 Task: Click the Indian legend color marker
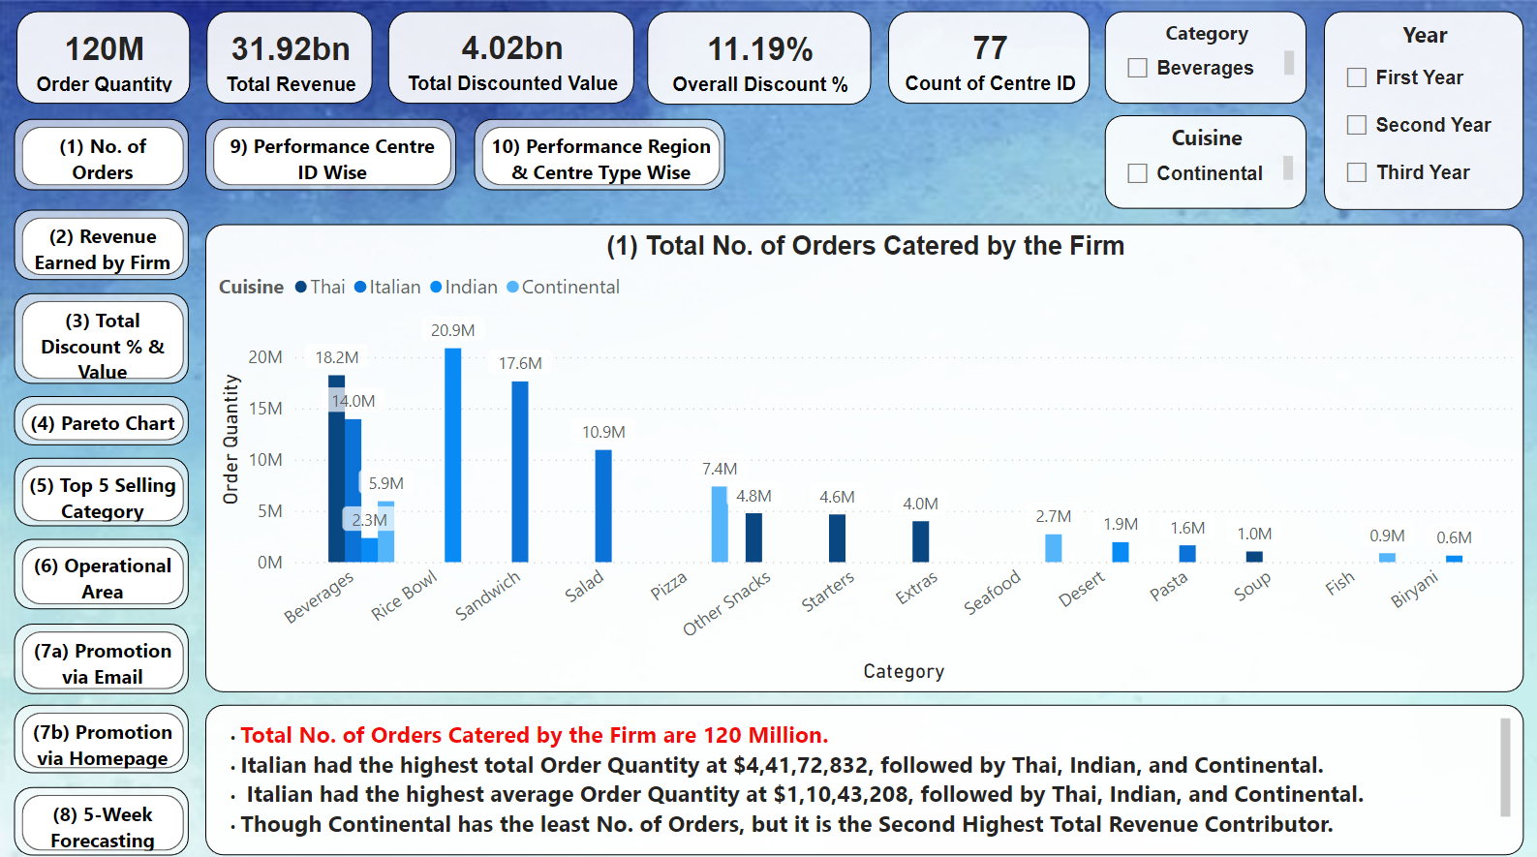pos(436,287)
